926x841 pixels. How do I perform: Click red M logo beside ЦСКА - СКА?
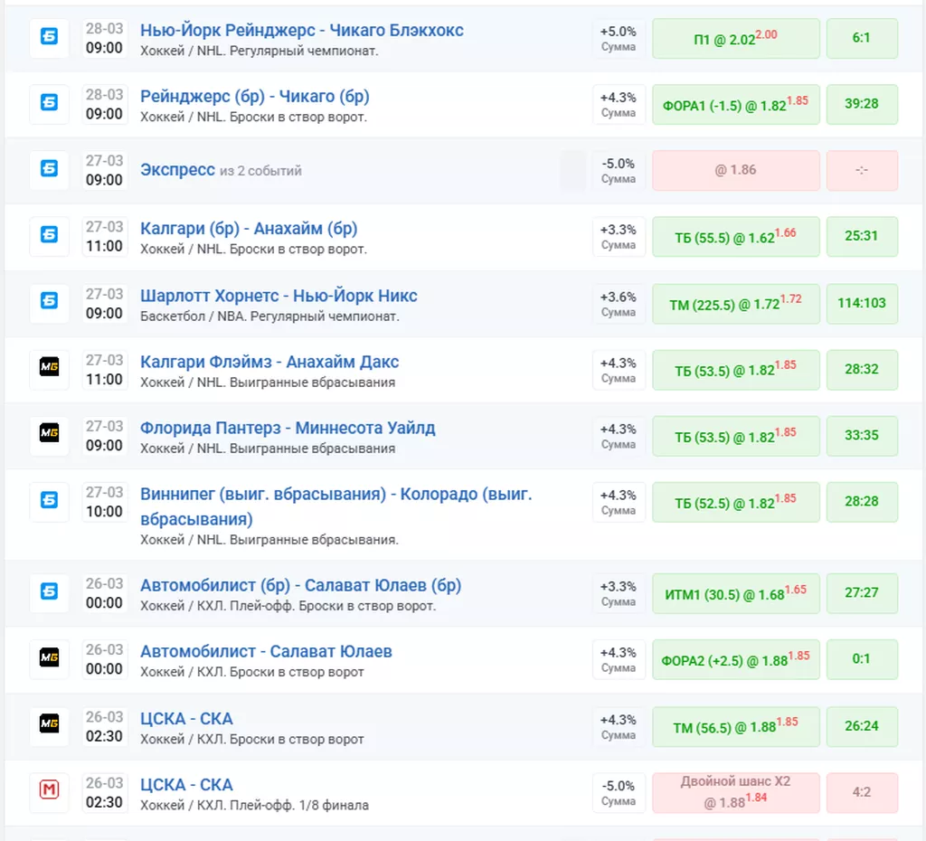pyautogui.click(x=49, y=792)
